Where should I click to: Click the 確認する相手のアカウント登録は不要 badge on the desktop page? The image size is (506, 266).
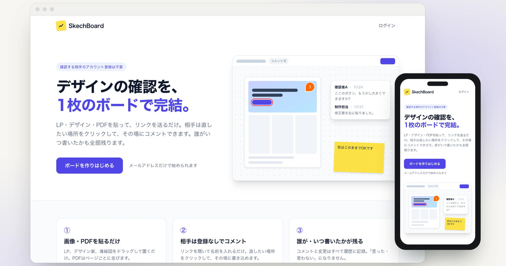pos(92,67)
